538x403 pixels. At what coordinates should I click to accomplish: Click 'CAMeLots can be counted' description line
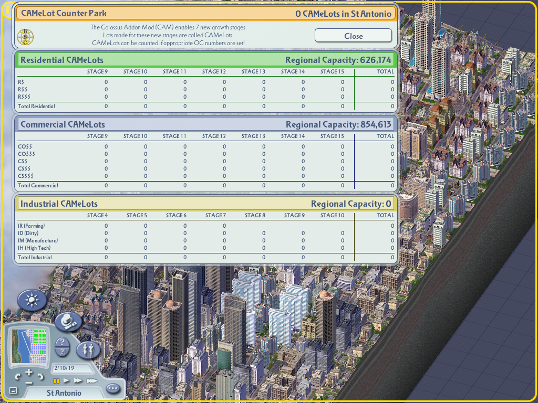coord(169,43)
